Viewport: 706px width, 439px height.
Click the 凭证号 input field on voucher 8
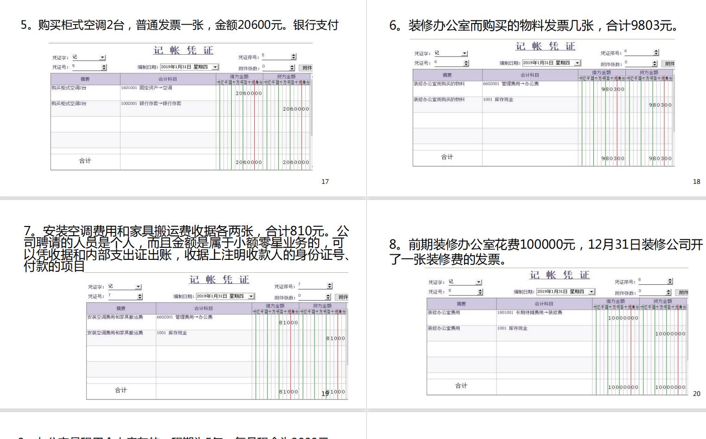[461, 292]
